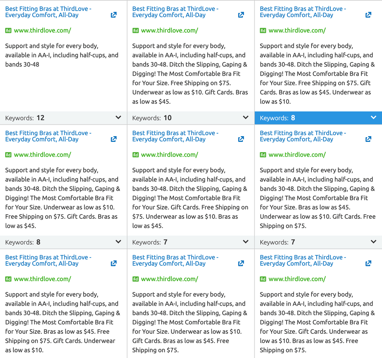The height and width of the screenshot is (358, 382).
Task: Click external link icon in bottom-left ad card
Action: click(114, 263)
